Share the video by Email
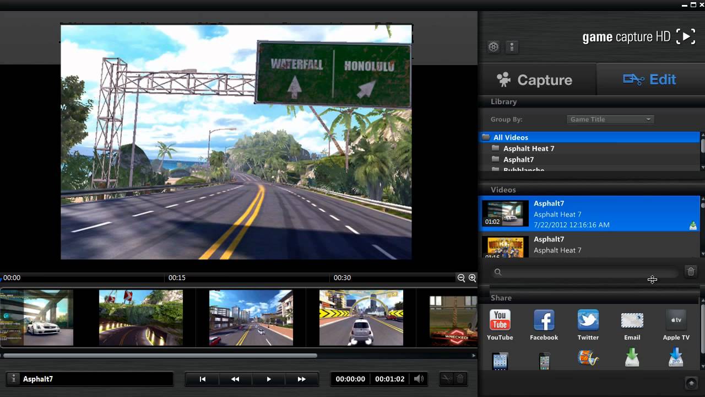The width and height of the screenshot is (705, 397). click(x=632, y=325)
